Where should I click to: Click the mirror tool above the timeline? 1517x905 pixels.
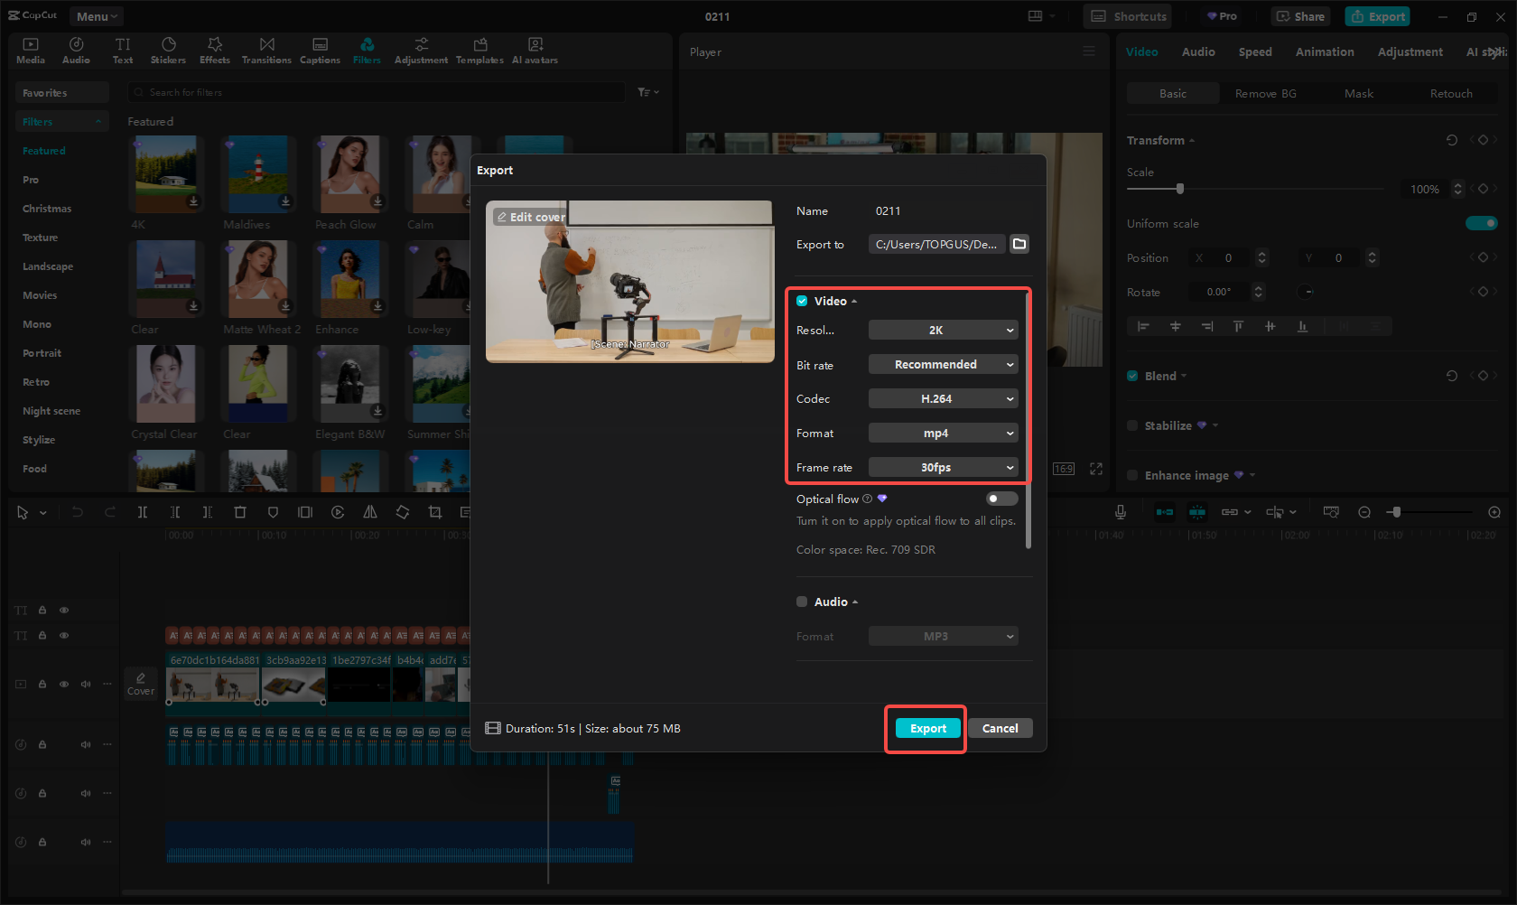(369, 512)
